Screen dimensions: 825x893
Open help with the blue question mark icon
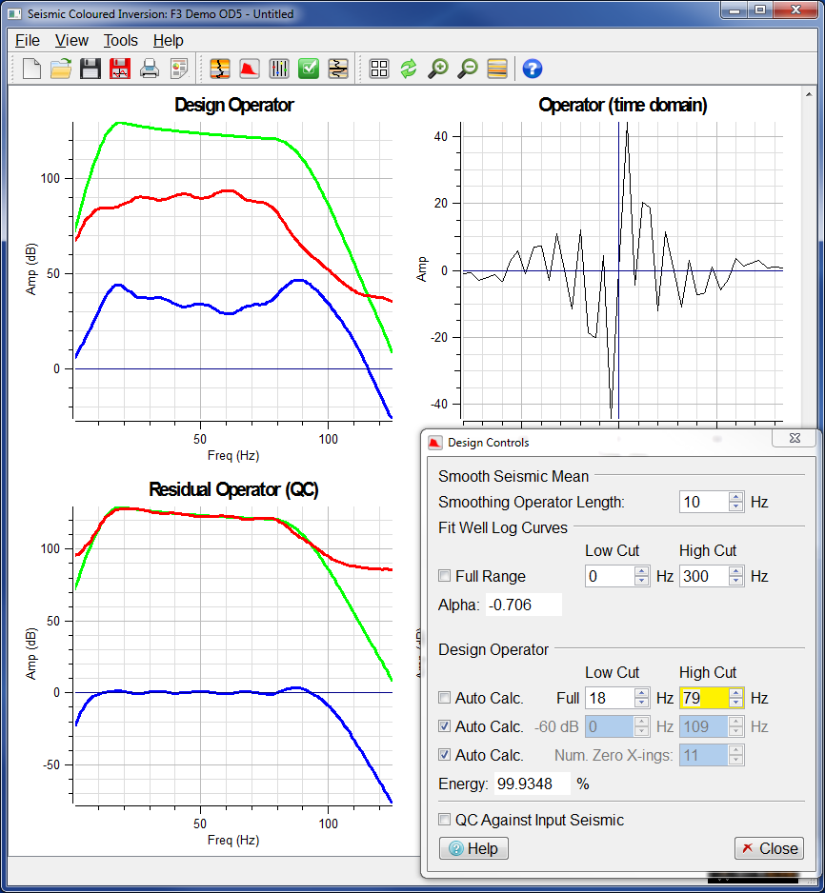click(533, 69)
